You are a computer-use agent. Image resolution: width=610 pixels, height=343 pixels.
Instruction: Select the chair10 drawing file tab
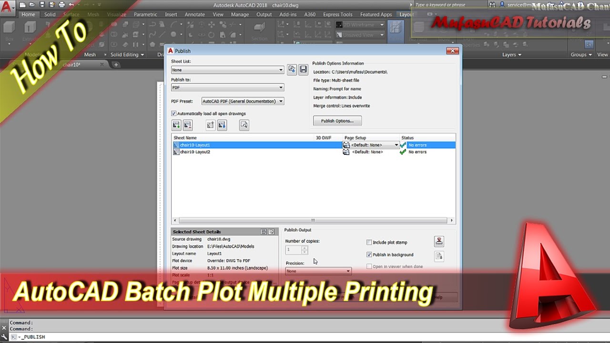pos(71,64)
